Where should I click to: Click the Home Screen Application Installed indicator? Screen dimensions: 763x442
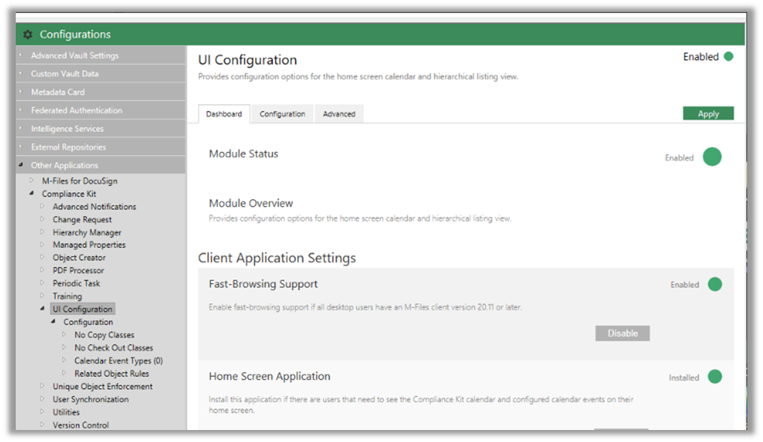coord(715,376)
